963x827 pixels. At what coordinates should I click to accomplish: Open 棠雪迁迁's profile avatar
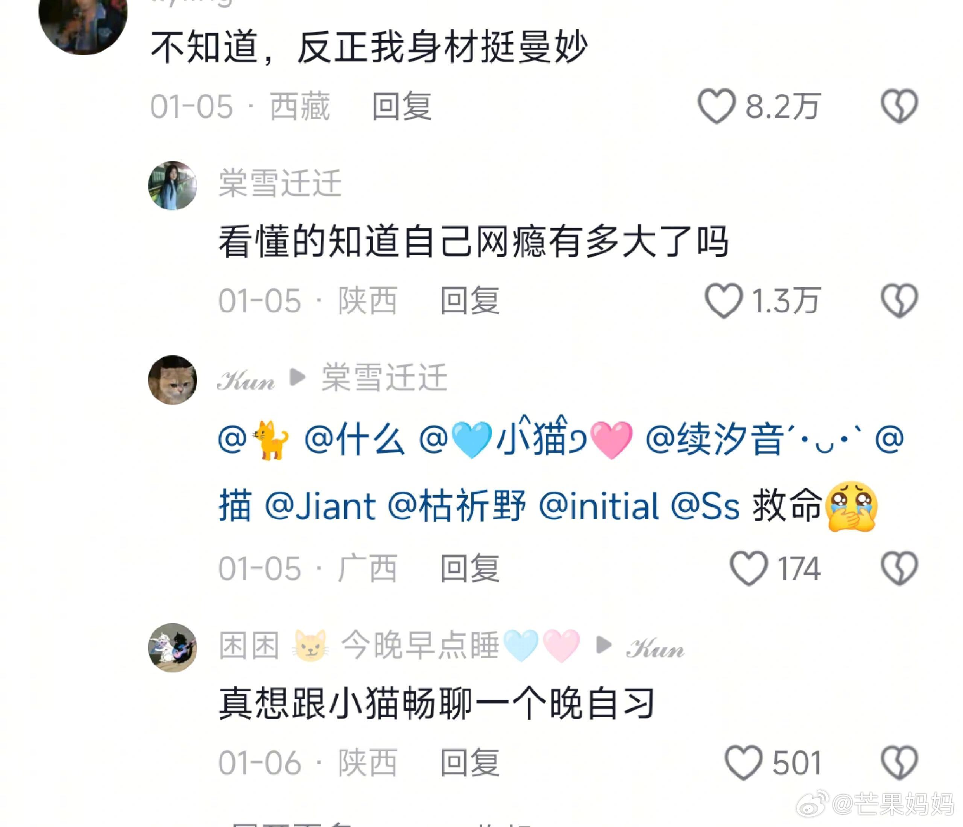[172, 185]
